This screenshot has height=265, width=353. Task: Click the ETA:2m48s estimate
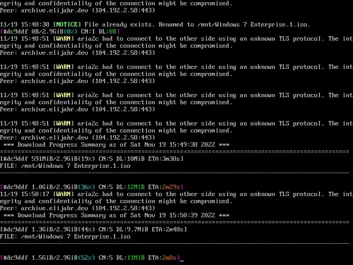[168, 229]
